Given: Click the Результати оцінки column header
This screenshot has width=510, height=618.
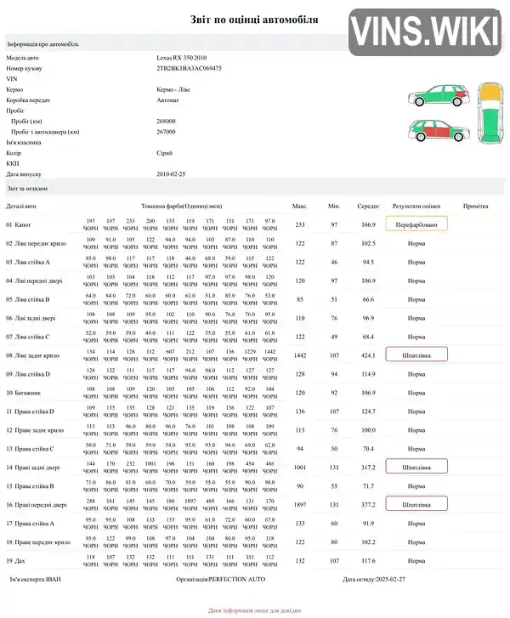Looking at the screenshot, I should (x=416, y=206).
